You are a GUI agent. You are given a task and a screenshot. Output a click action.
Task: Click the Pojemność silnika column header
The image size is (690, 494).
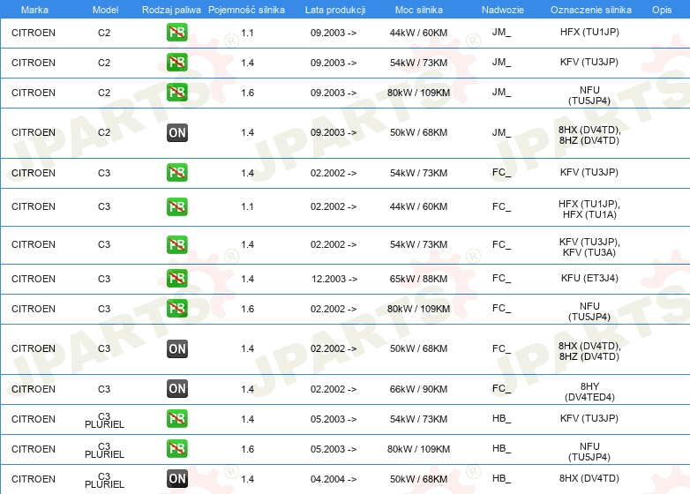pos(246,10)
